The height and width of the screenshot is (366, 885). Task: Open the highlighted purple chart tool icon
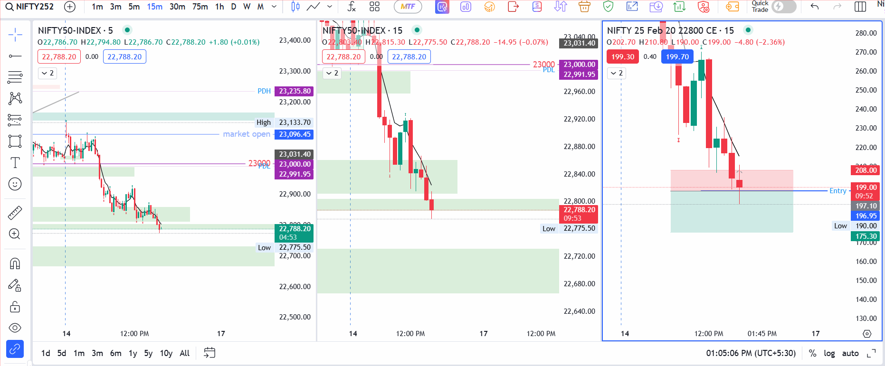[442, 7]
